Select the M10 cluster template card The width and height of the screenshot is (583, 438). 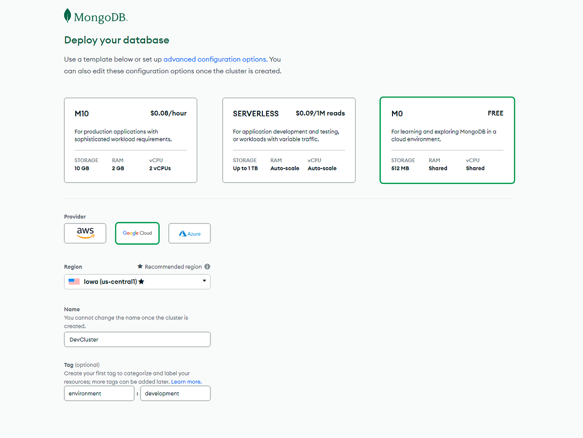(x=131, y=140)
